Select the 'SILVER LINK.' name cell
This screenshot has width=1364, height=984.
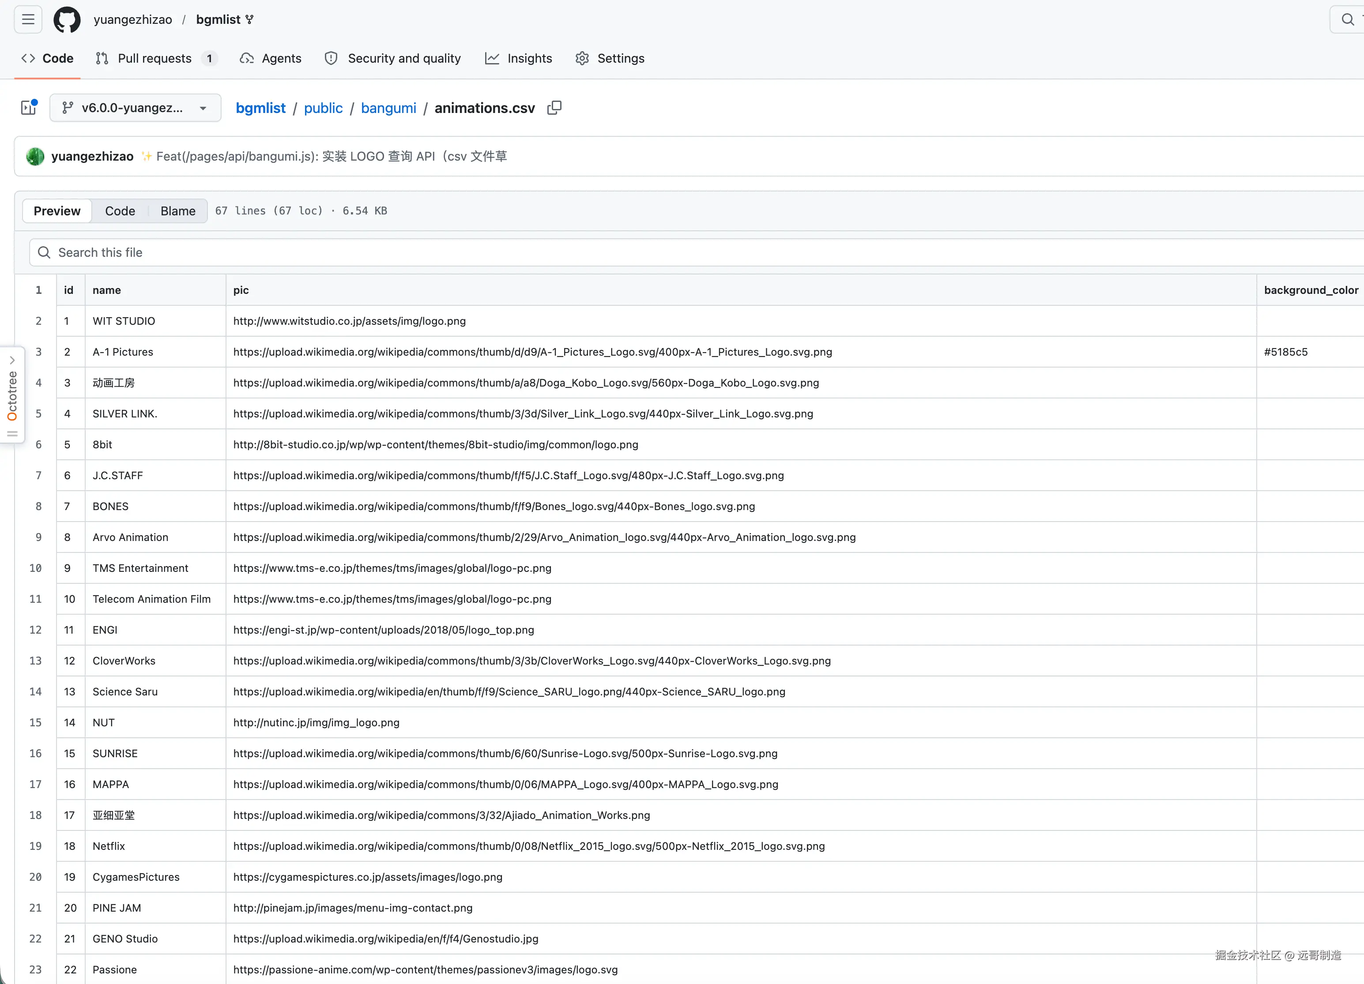(x=155, y=413)
